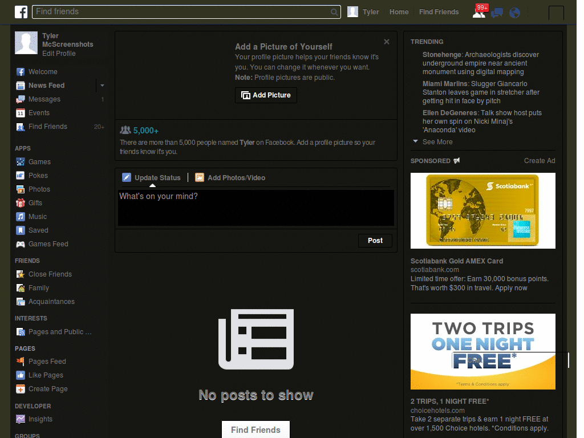Click the 2 TRIPS, 1 NIGHT FREE ad title
The width and height of the screenshot is (584, 438).
click(449, 401)
